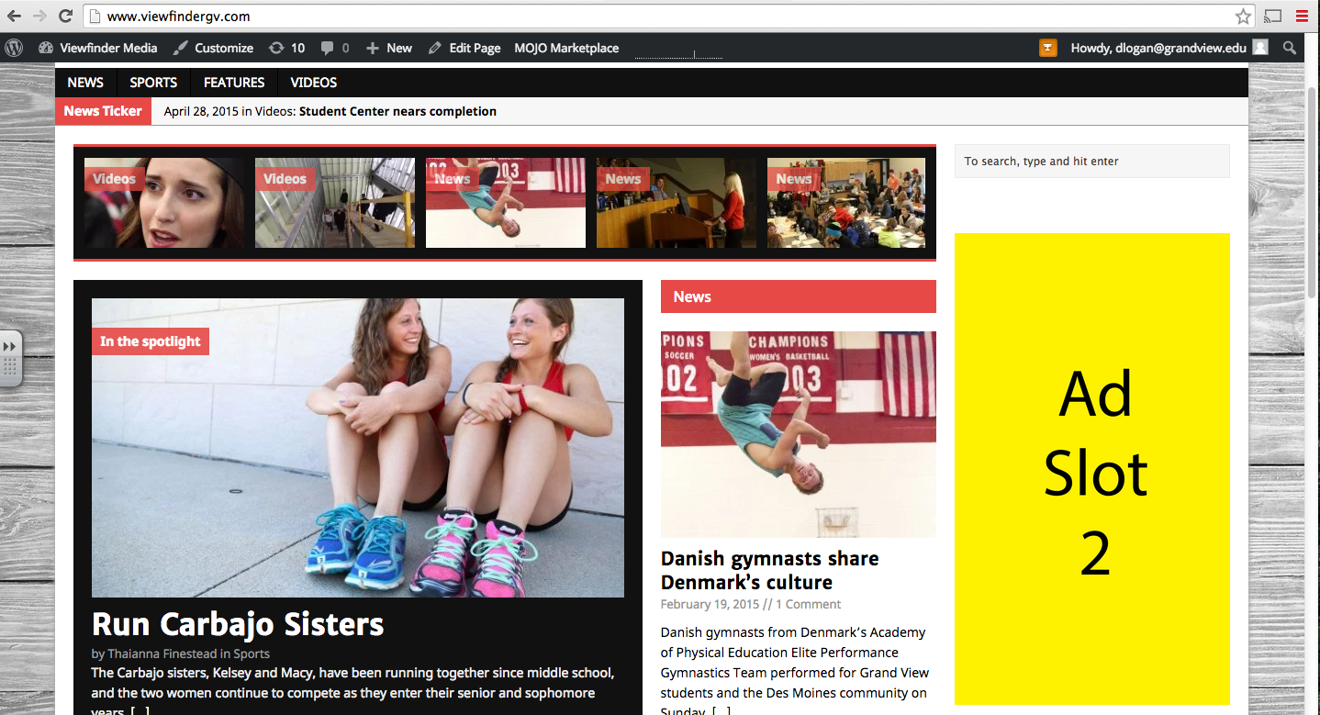This screenshot has height=715, width=1320.
Task: Open the New content dropdown
Action: [x=389, y=48]
